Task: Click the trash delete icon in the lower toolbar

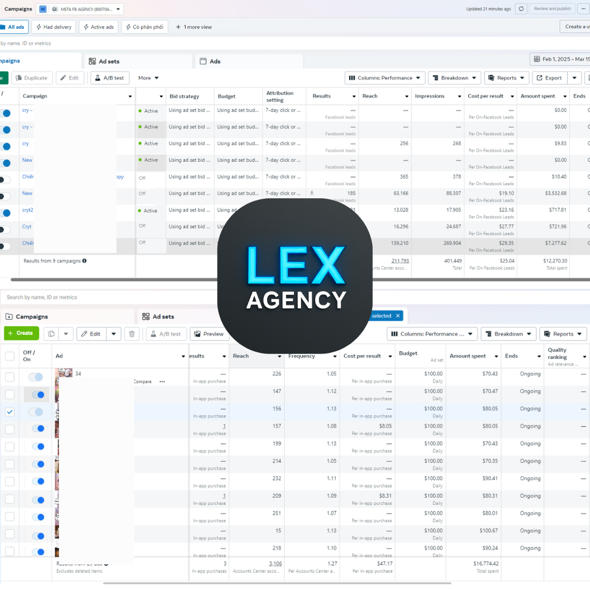Action: pos(132,334)
